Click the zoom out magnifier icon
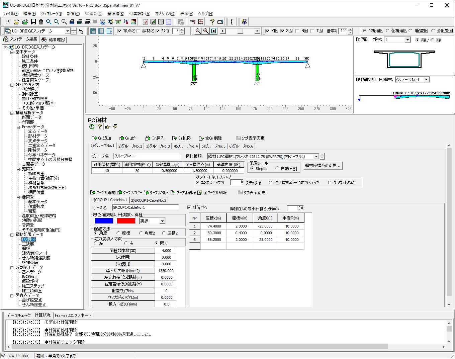455x359 pixels. click(198, 31)
